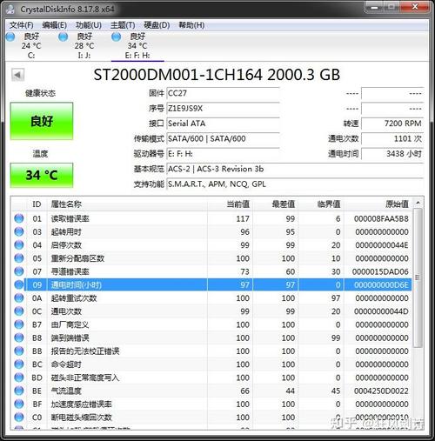Click the status icon of row B7
The width and height of the screenshot is (435, 441).
[x=19, y=324]
